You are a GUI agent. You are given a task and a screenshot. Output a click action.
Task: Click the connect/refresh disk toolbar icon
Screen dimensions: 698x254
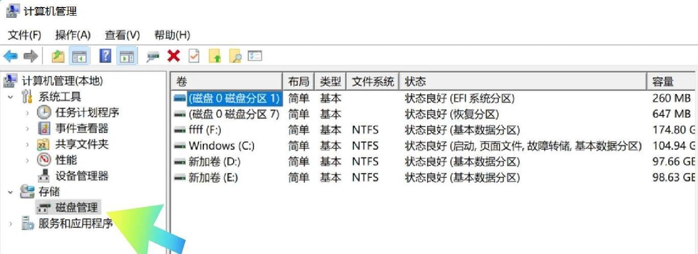(152, 56)
